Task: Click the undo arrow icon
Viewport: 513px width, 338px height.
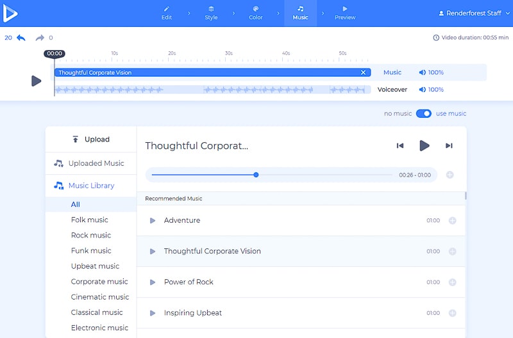Action: [x=21, y=38]
